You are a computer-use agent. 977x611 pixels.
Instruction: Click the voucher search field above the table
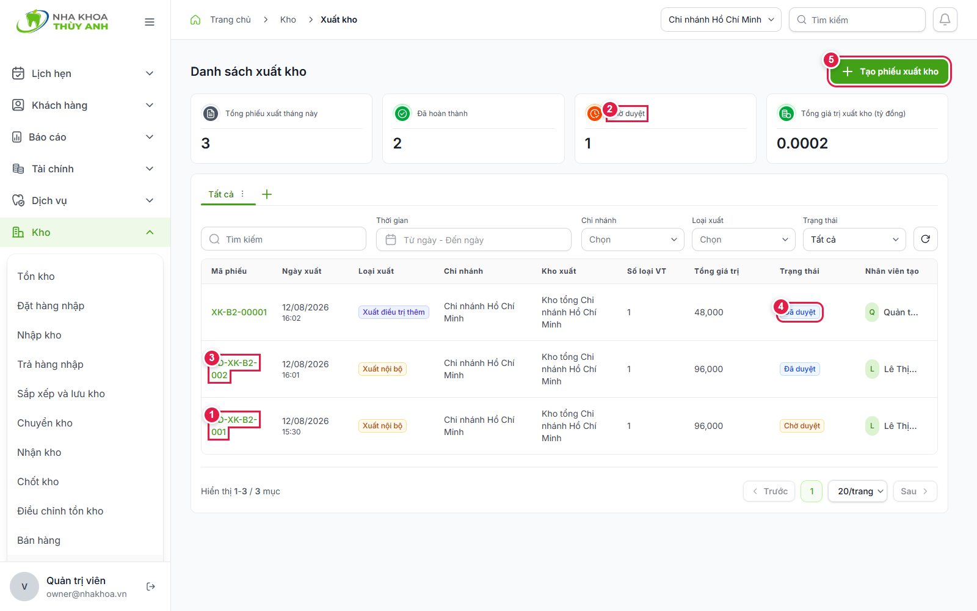tap(283, 239)
